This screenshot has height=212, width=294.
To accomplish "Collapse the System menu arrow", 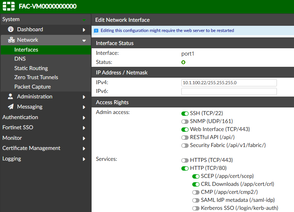I will pyautogui.click(x=84, y=20).
